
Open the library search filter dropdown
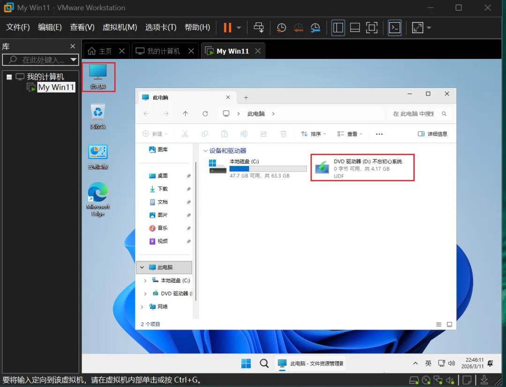[x=74, y=59]
